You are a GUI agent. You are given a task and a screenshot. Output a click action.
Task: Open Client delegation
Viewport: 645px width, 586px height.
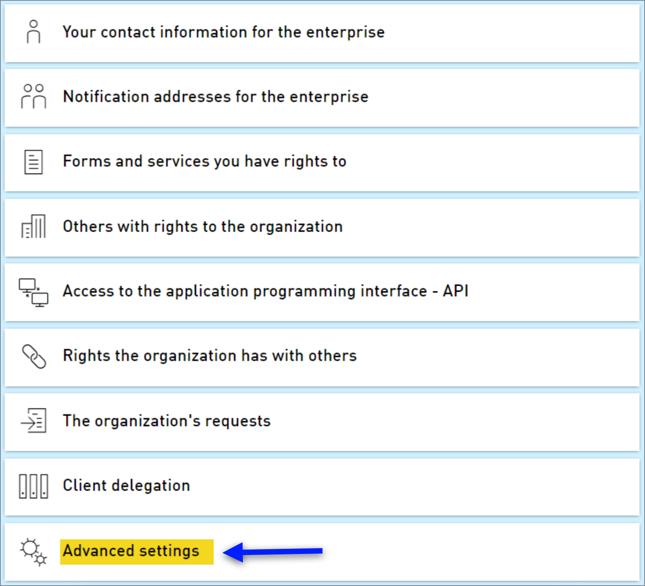(x=126, y=486)
